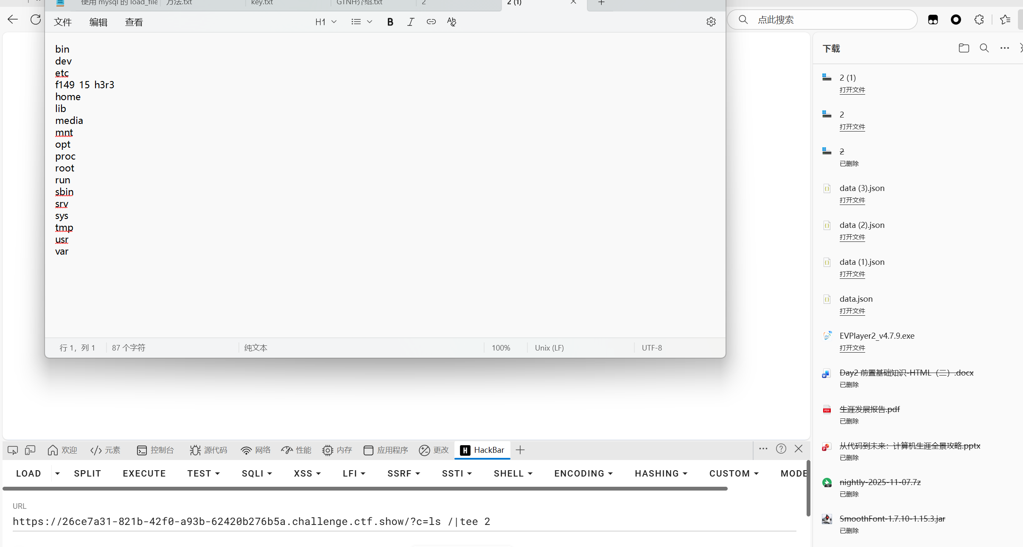Toggle italic text formatting

point(410,22)
